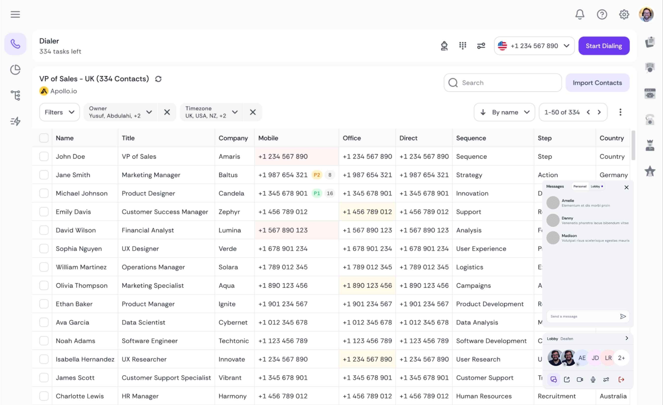The image size is (663, 405).
Task: Toggle the video camera in Lobby toolbar
Action: 580,379
